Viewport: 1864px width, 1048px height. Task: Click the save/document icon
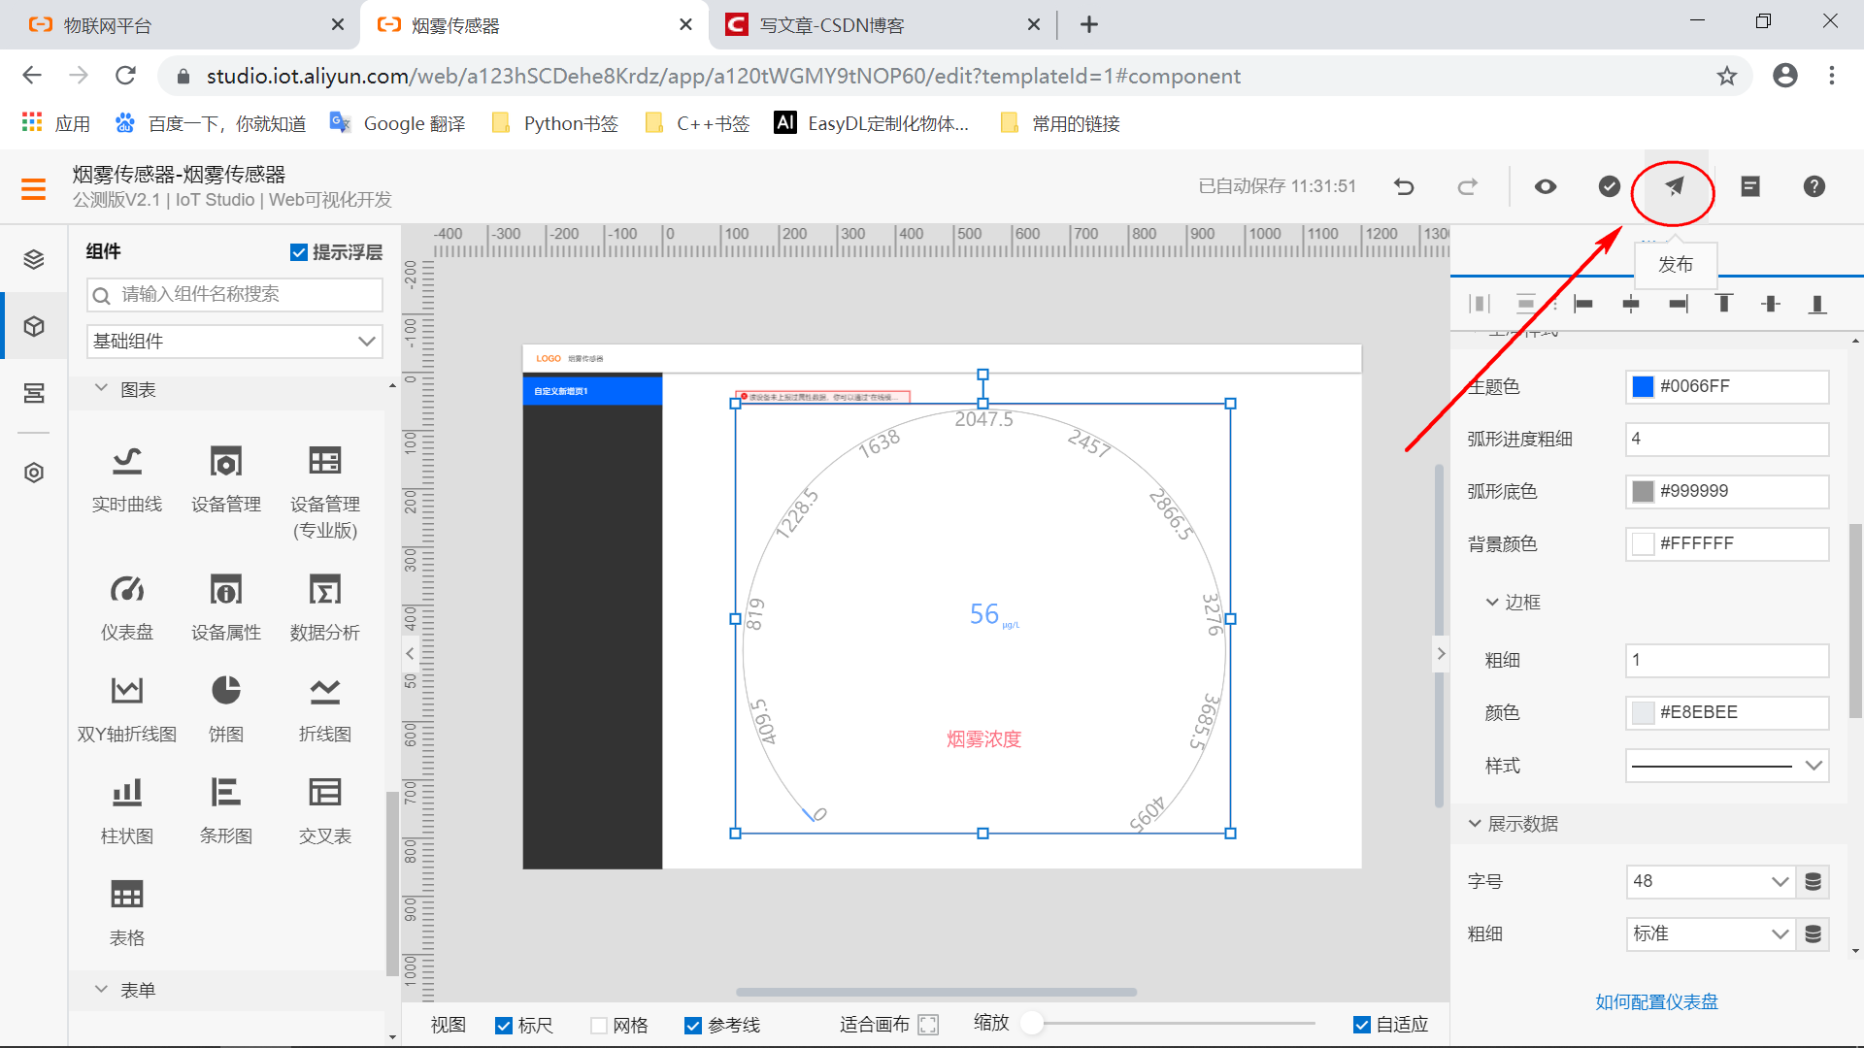pos(1747,187)
